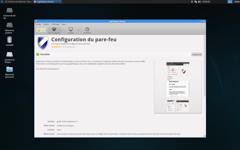Open the Édition menu
240x150 pixels.
click(x=46, y=24)
